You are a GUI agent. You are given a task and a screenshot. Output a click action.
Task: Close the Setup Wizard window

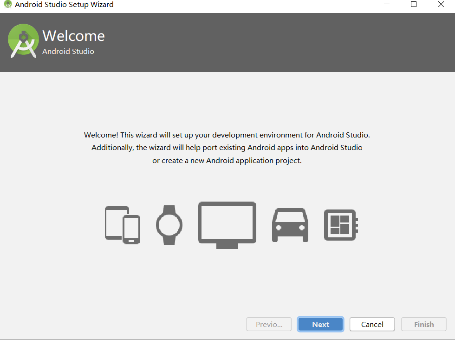pos(441,4)
